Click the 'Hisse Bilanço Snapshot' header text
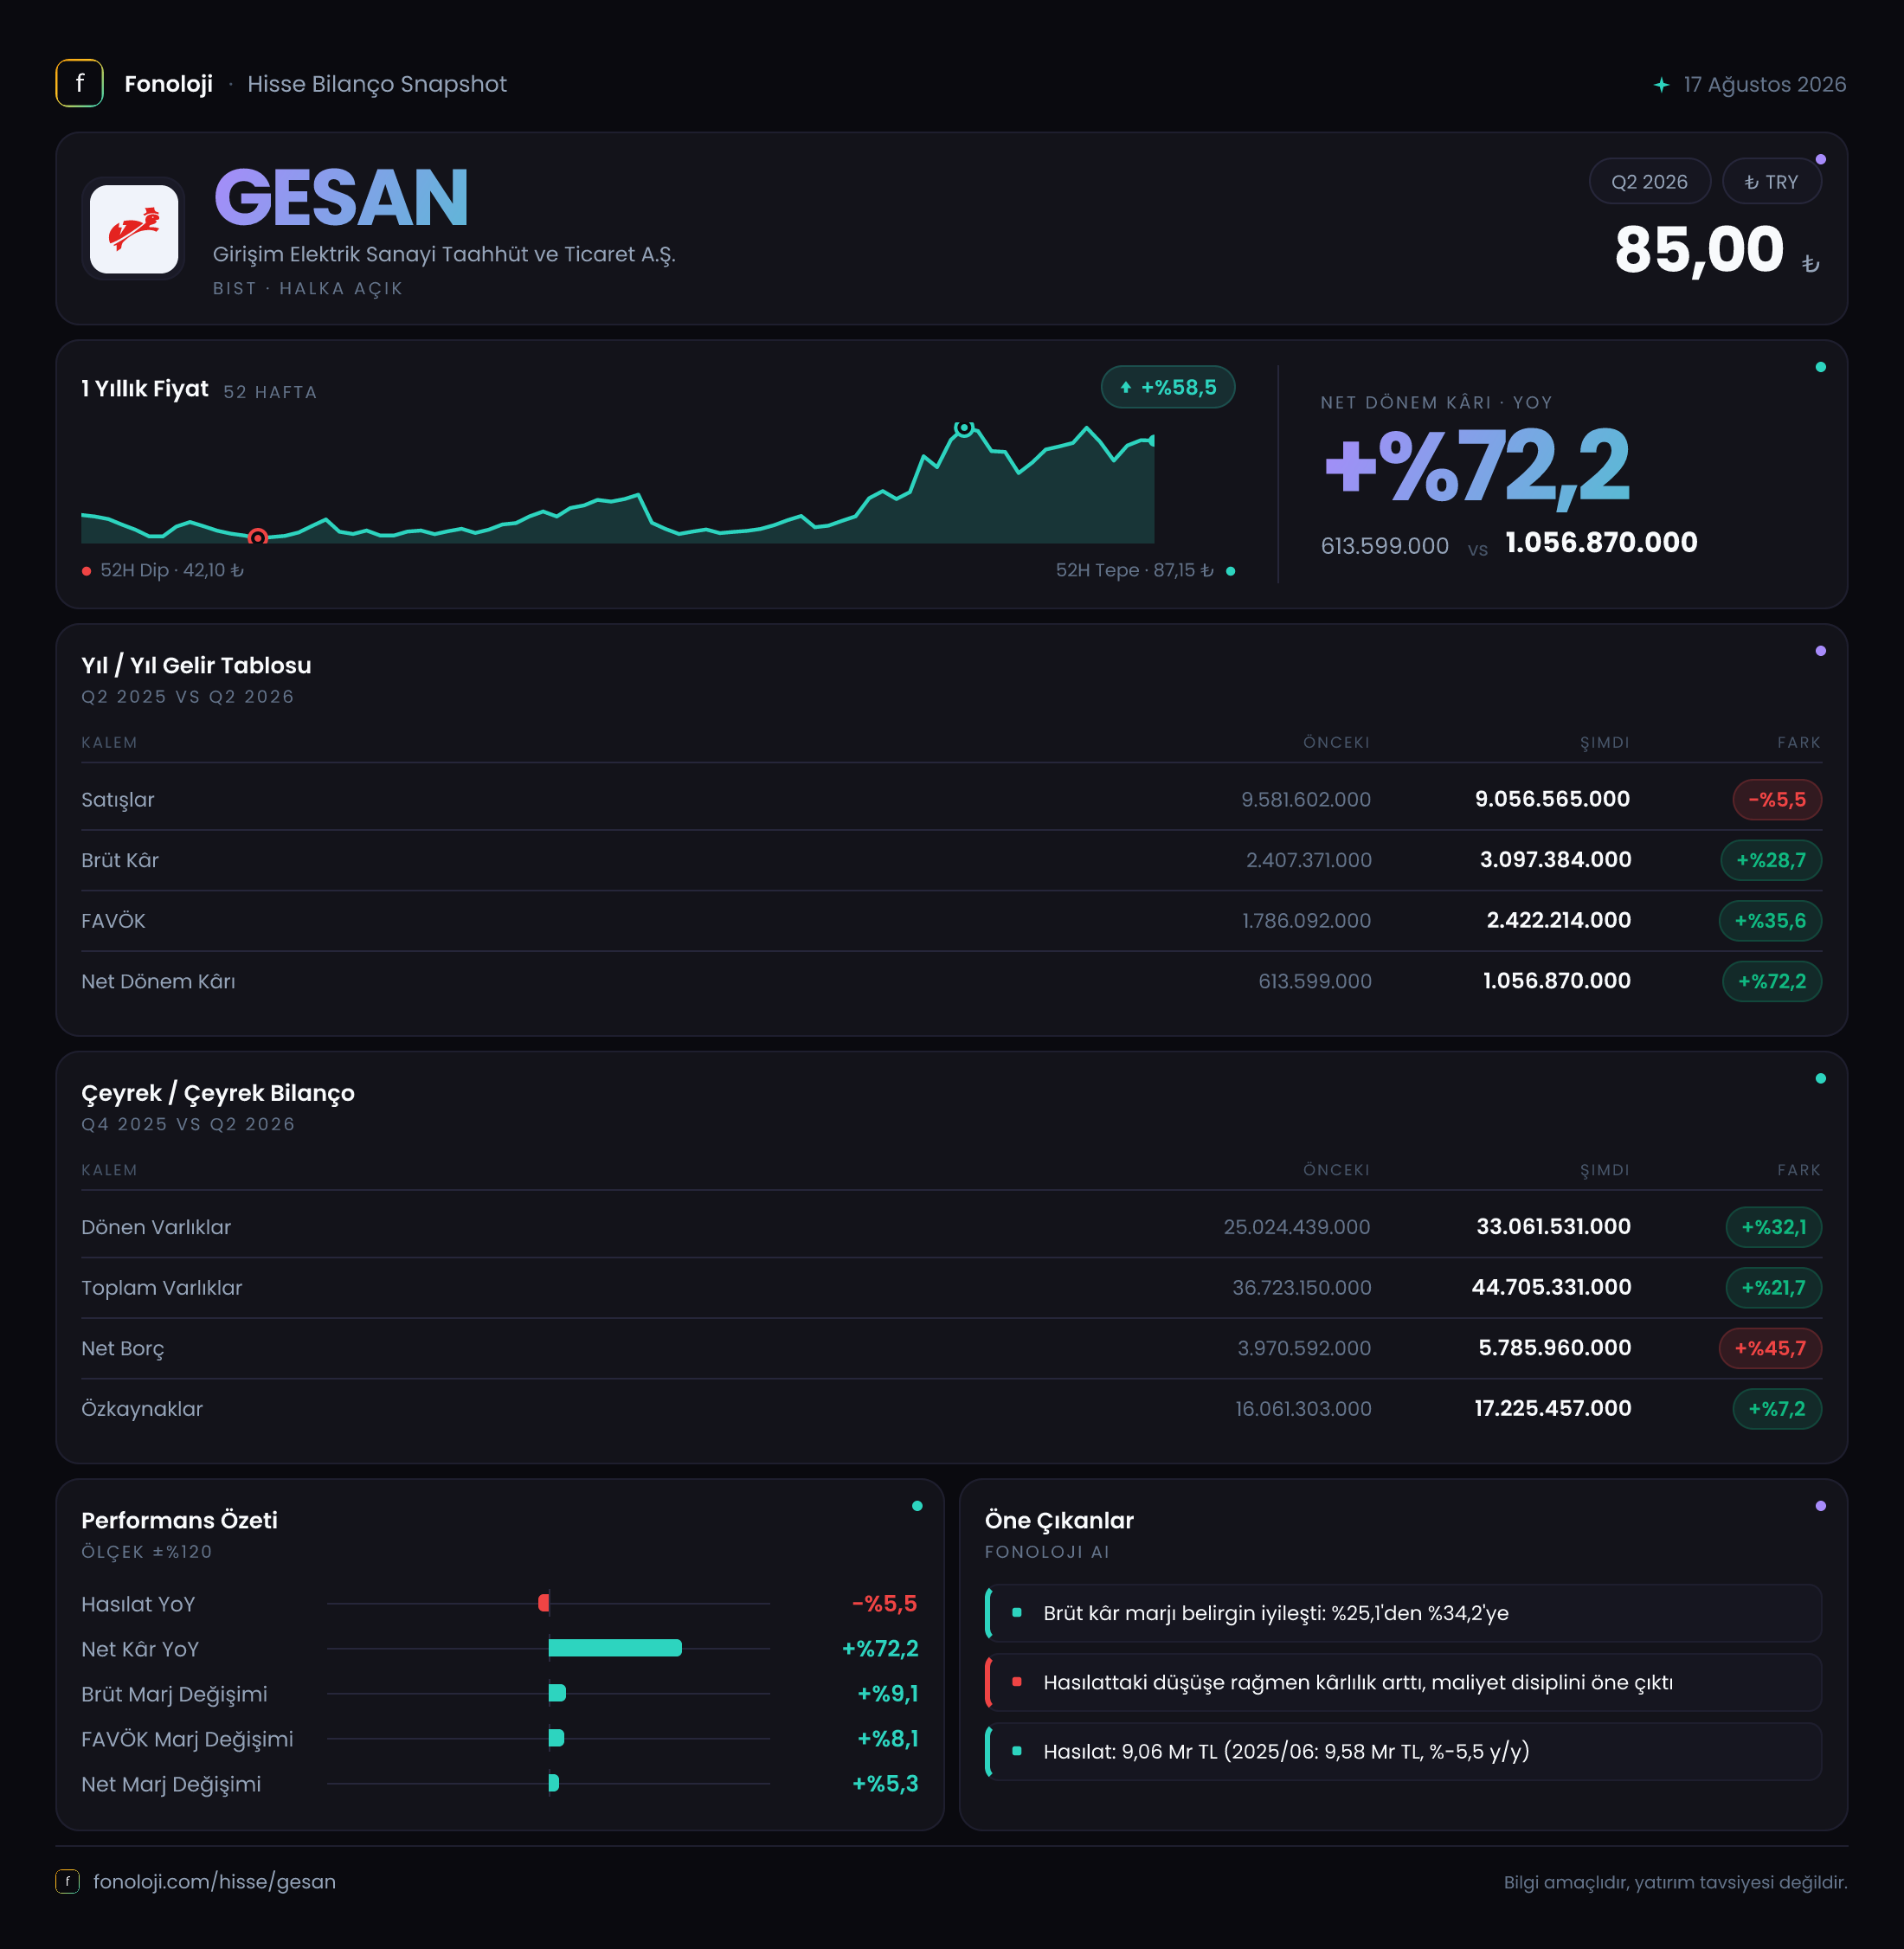Viewport: 1904px width, 1949px height. pos(377,84)
